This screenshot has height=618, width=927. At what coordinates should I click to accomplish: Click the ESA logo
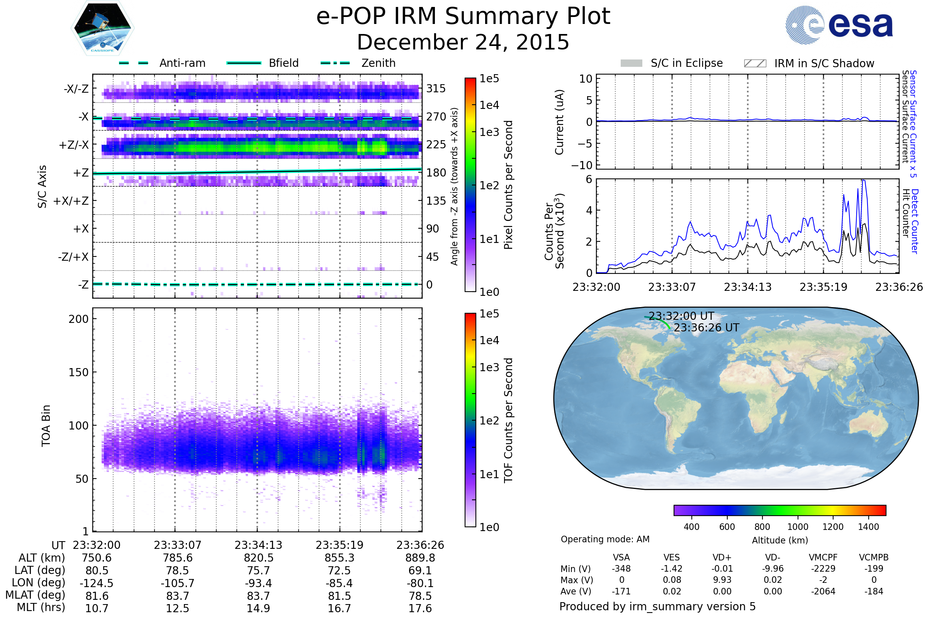click(839, 25)
